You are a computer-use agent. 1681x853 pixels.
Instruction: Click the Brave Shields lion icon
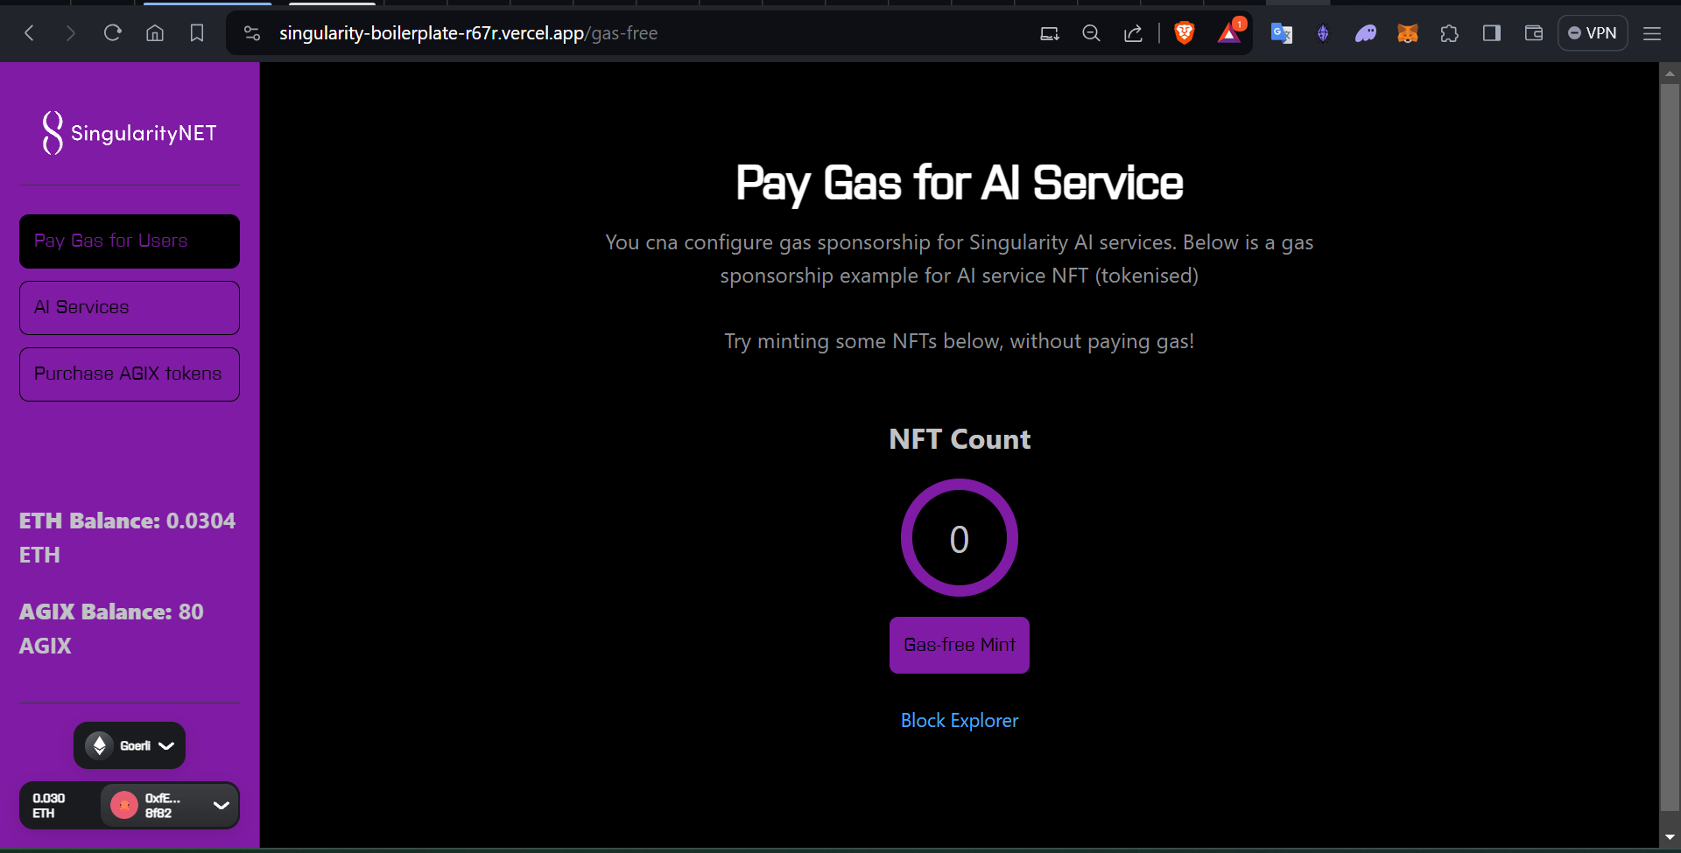tap(1184, 33)
